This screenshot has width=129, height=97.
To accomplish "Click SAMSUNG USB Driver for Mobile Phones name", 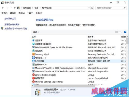I will click(x=54, y=47).
